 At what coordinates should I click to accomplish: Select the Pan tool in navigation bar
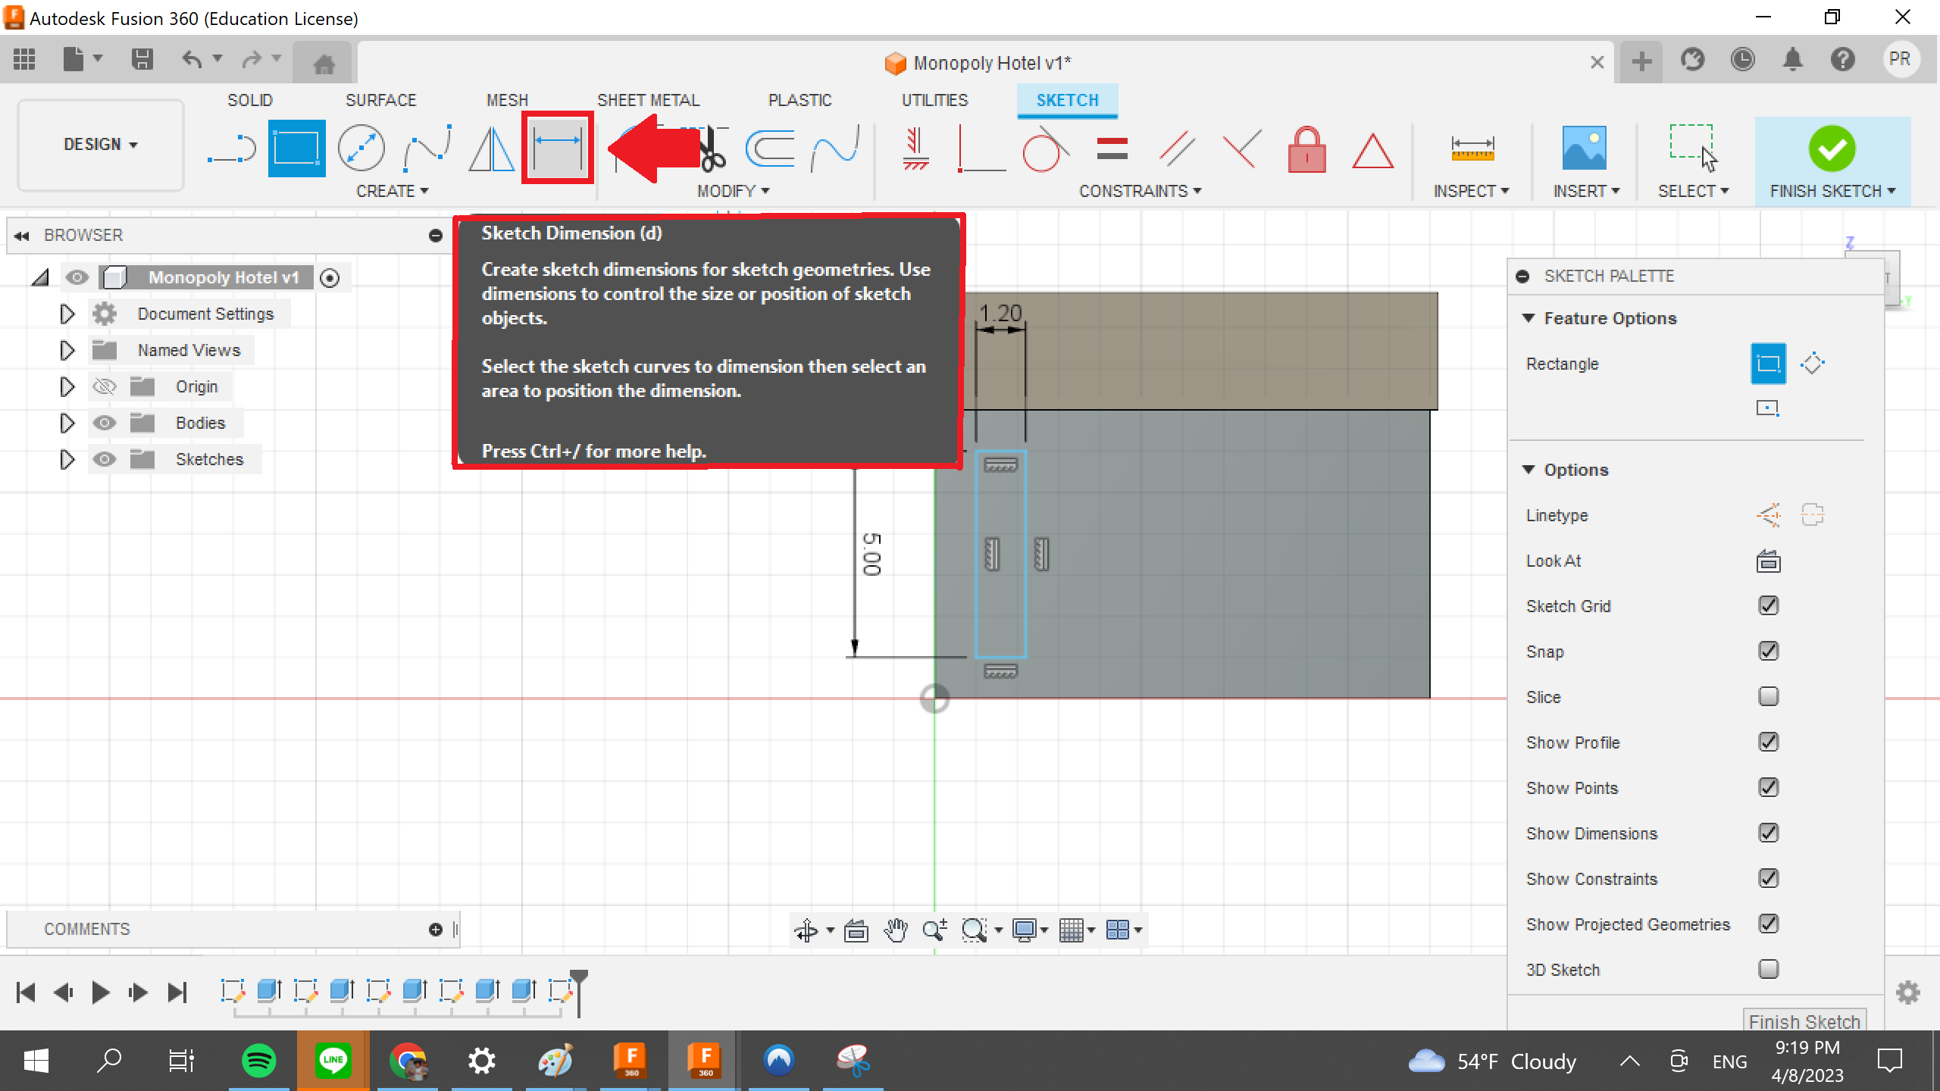pyautogui.click(x=896, y=930)
